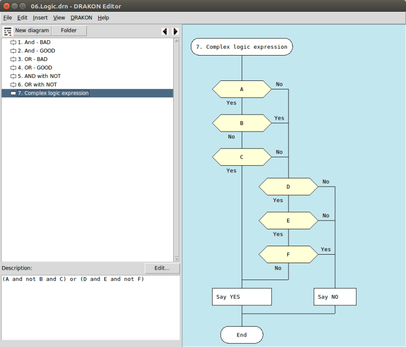Click the description text field
The width and height of the screenshot is (406, 347).
(91, 307)
